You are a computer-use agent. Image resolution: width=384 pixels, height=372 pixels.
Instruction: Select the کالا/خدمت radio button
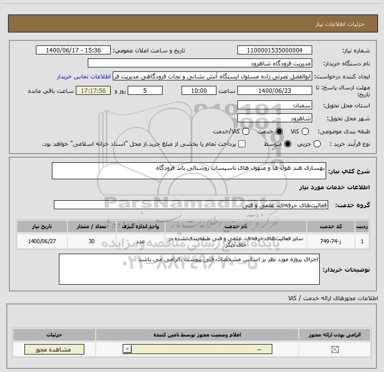[246, 131]
